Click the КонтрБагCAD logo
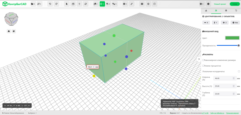241x115 pixels. 14,4
